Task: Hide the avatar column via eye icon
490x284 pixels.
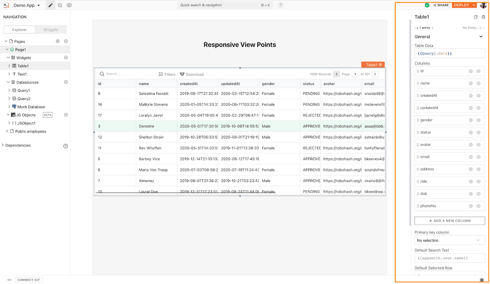Action: (x=478, y=145)
